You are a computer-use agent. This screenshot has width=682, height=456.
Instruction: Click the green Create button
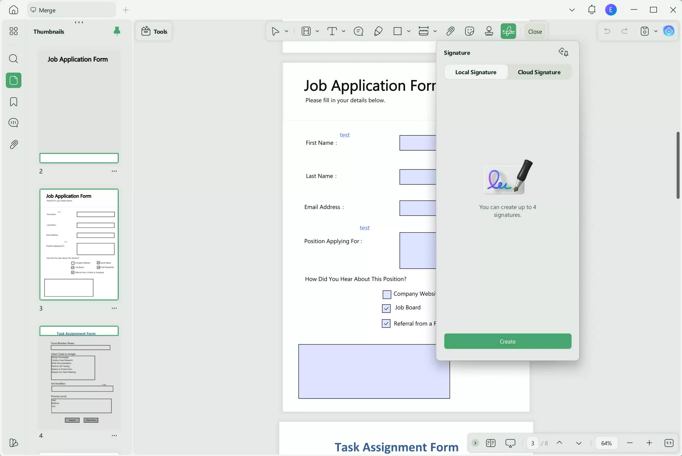508,341
